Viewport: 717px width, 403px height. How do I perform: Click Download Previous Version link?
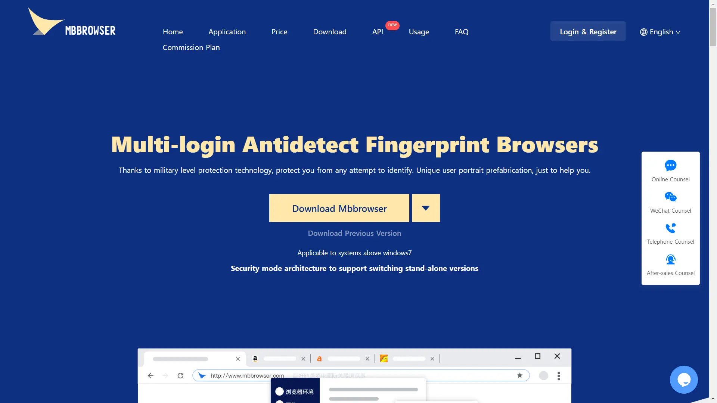354,233
